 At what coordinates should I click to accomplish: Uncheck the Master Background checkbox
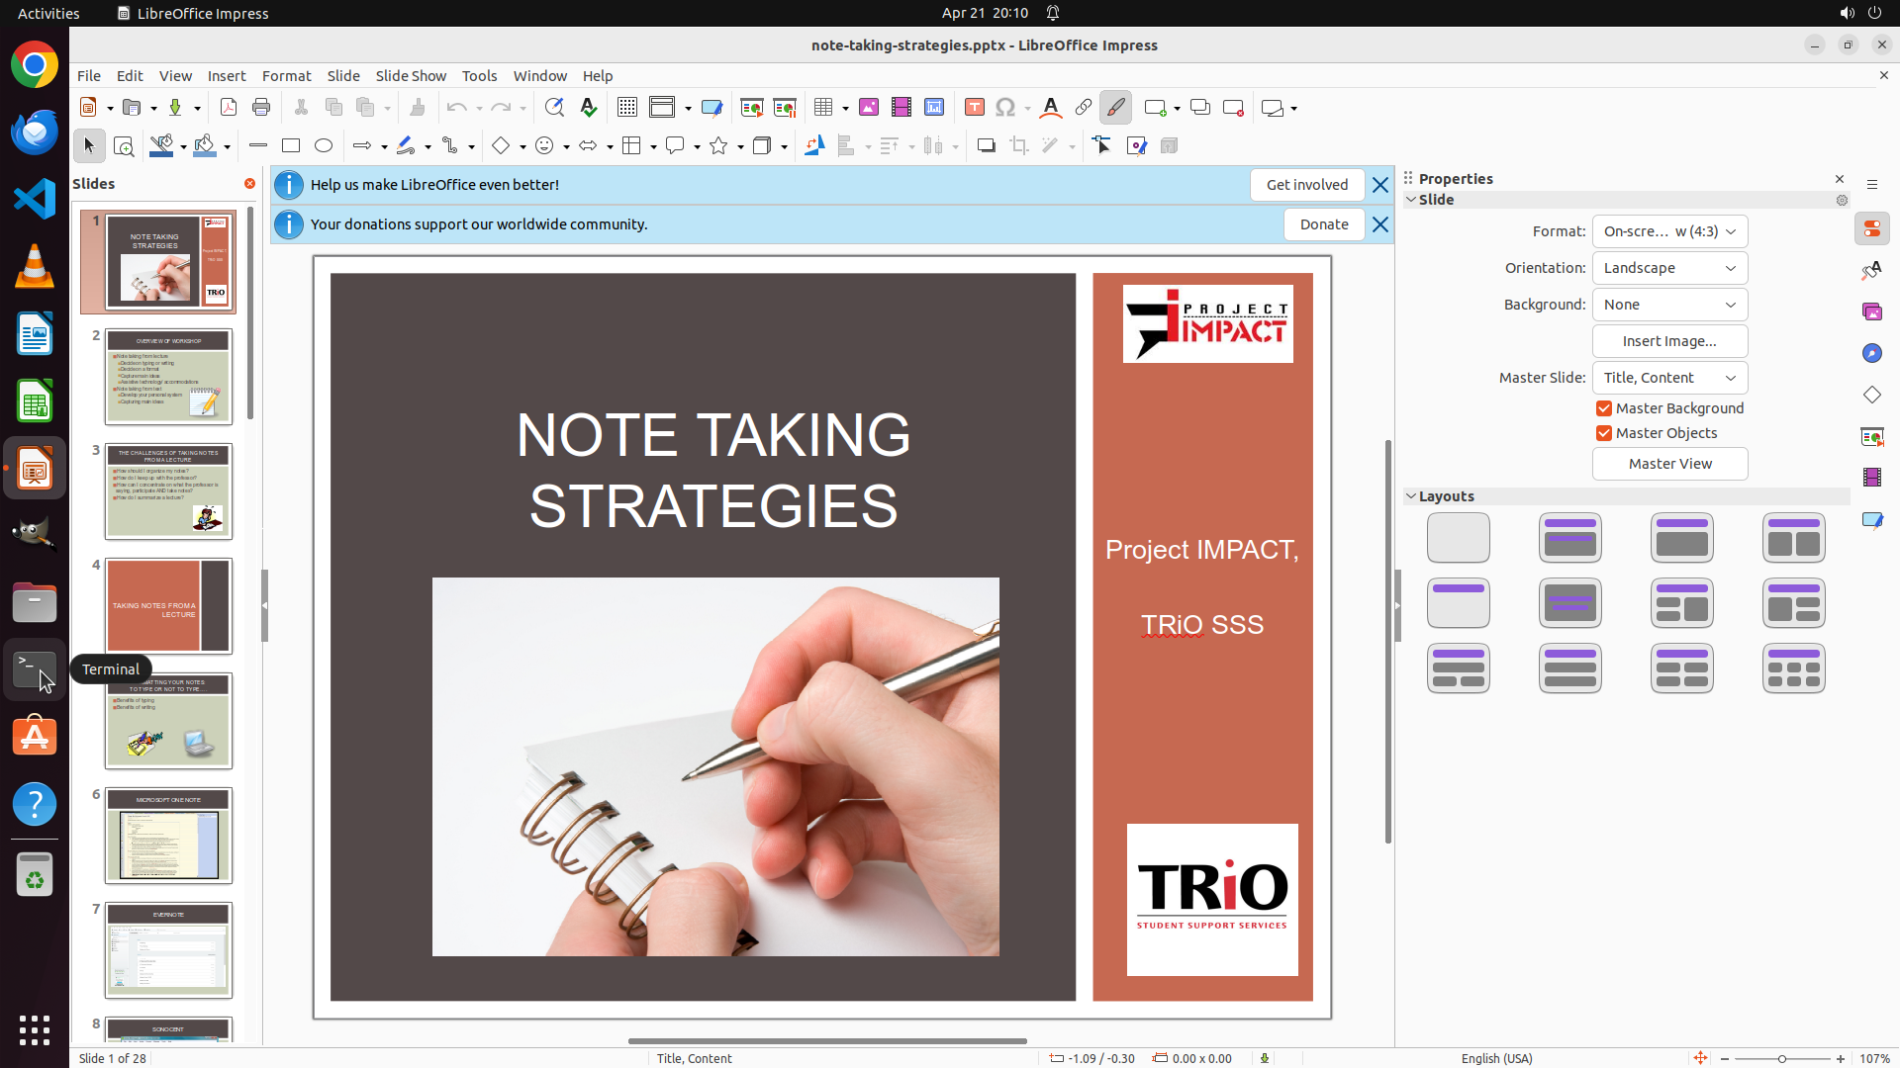(1604, 408)
